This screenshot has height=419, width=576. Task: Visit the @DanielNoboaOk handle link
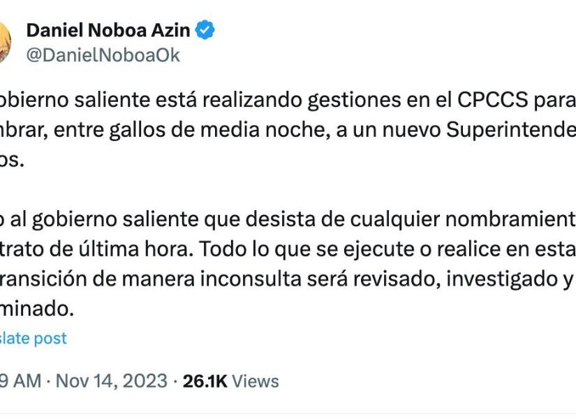(103, 55)
